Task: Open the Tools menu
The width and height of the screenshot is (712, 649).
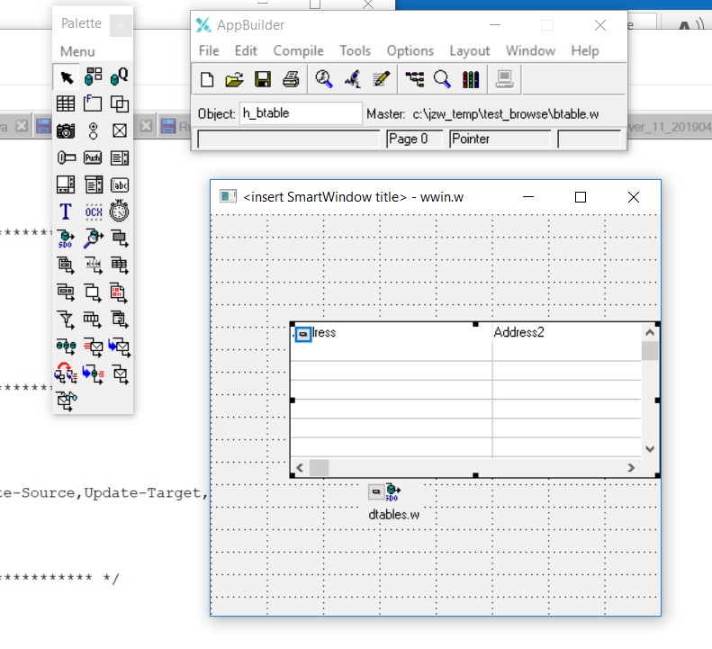Action: [355, 50]
